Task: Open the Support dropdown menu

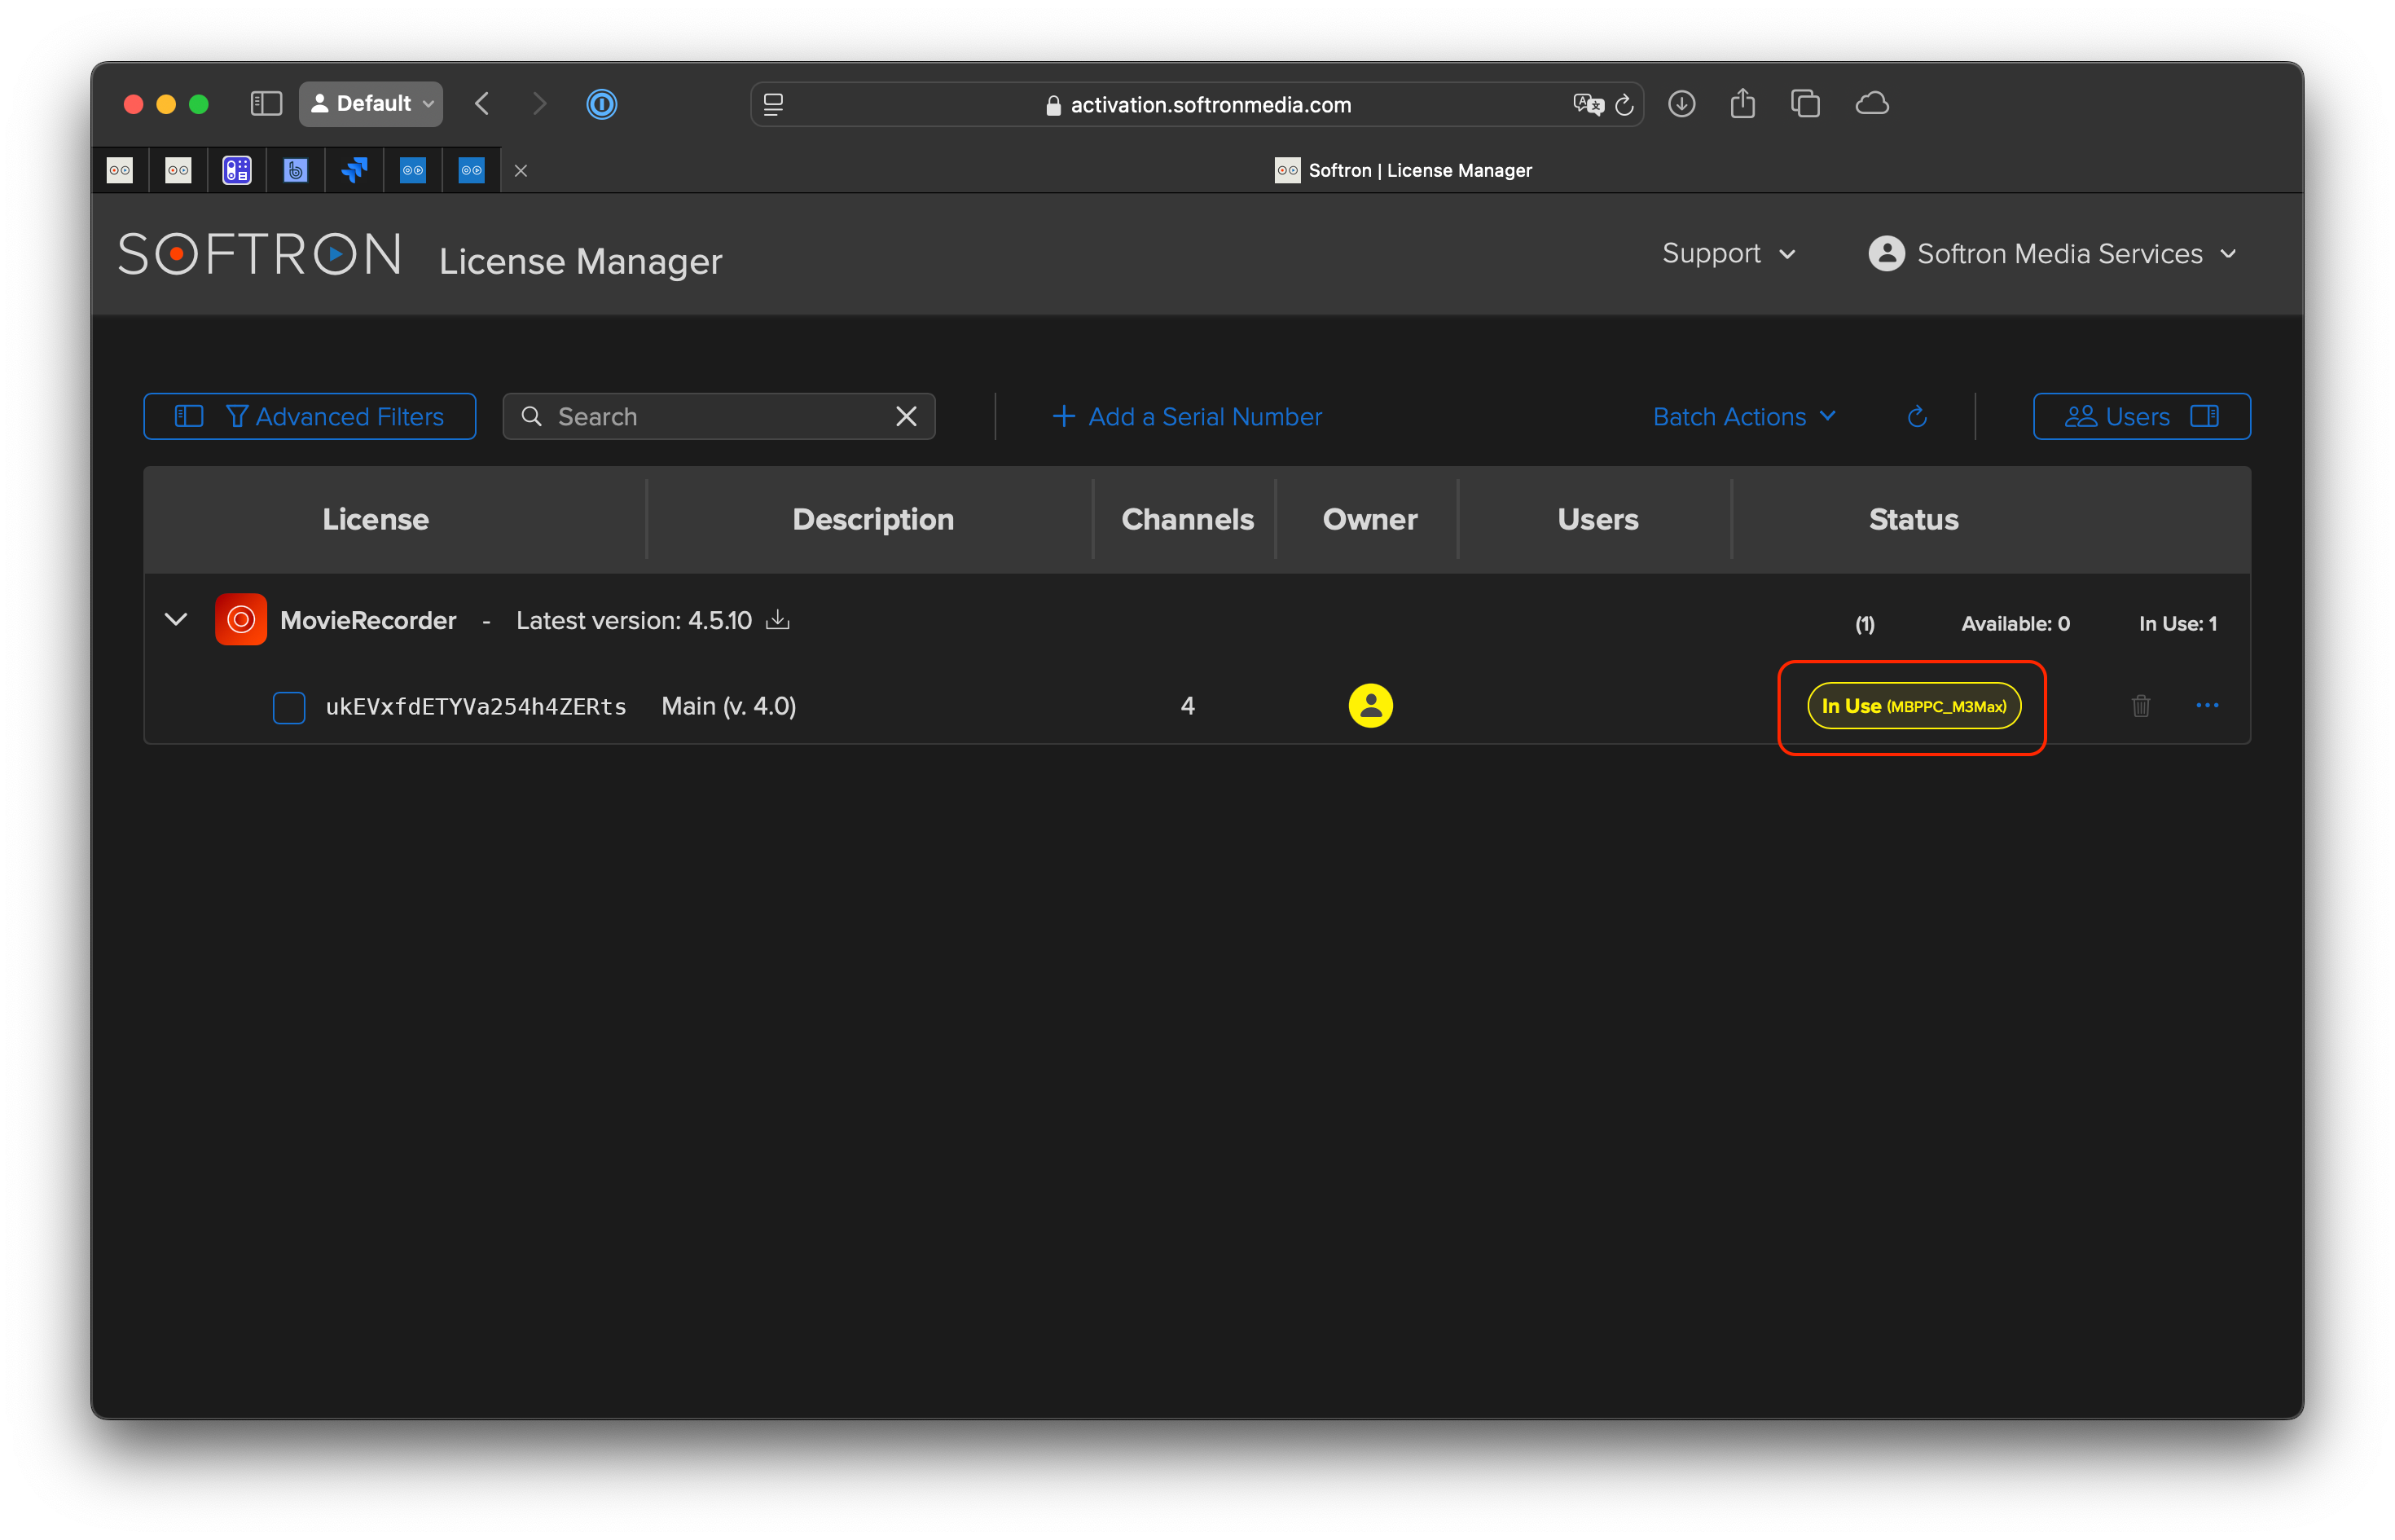Action: tap(1729, 254)
